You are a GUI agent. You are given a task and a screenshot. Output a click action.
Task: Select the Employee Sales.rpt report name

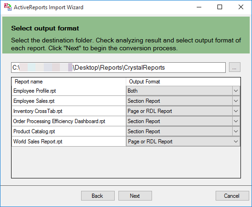[34, 101]
